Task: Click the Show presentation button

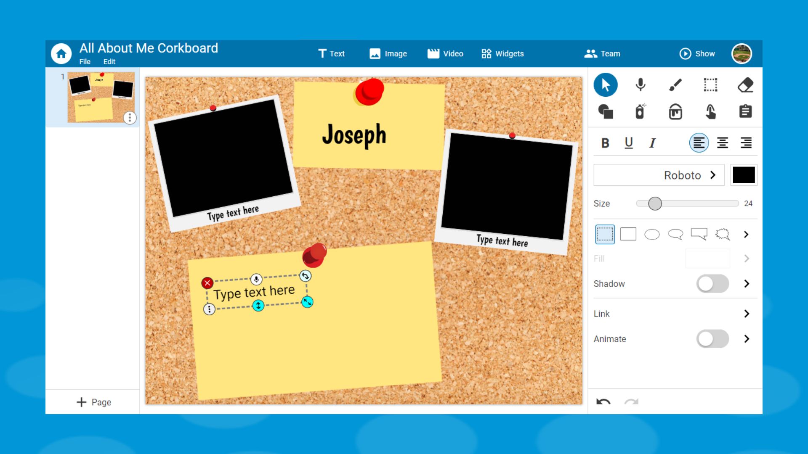Action: (697, 54)
